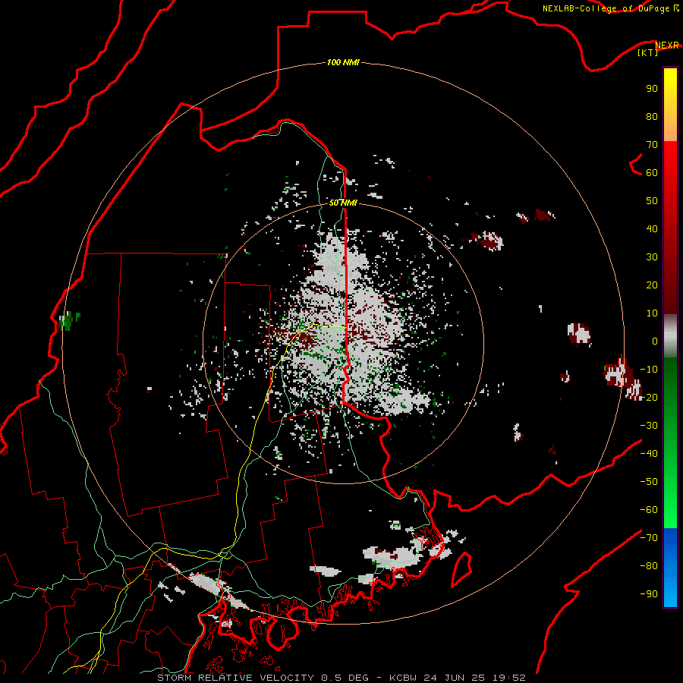Click the 50 value on velocity scale
The width and height of the screenshot is (683, 683).
click(x=652, y=201)
